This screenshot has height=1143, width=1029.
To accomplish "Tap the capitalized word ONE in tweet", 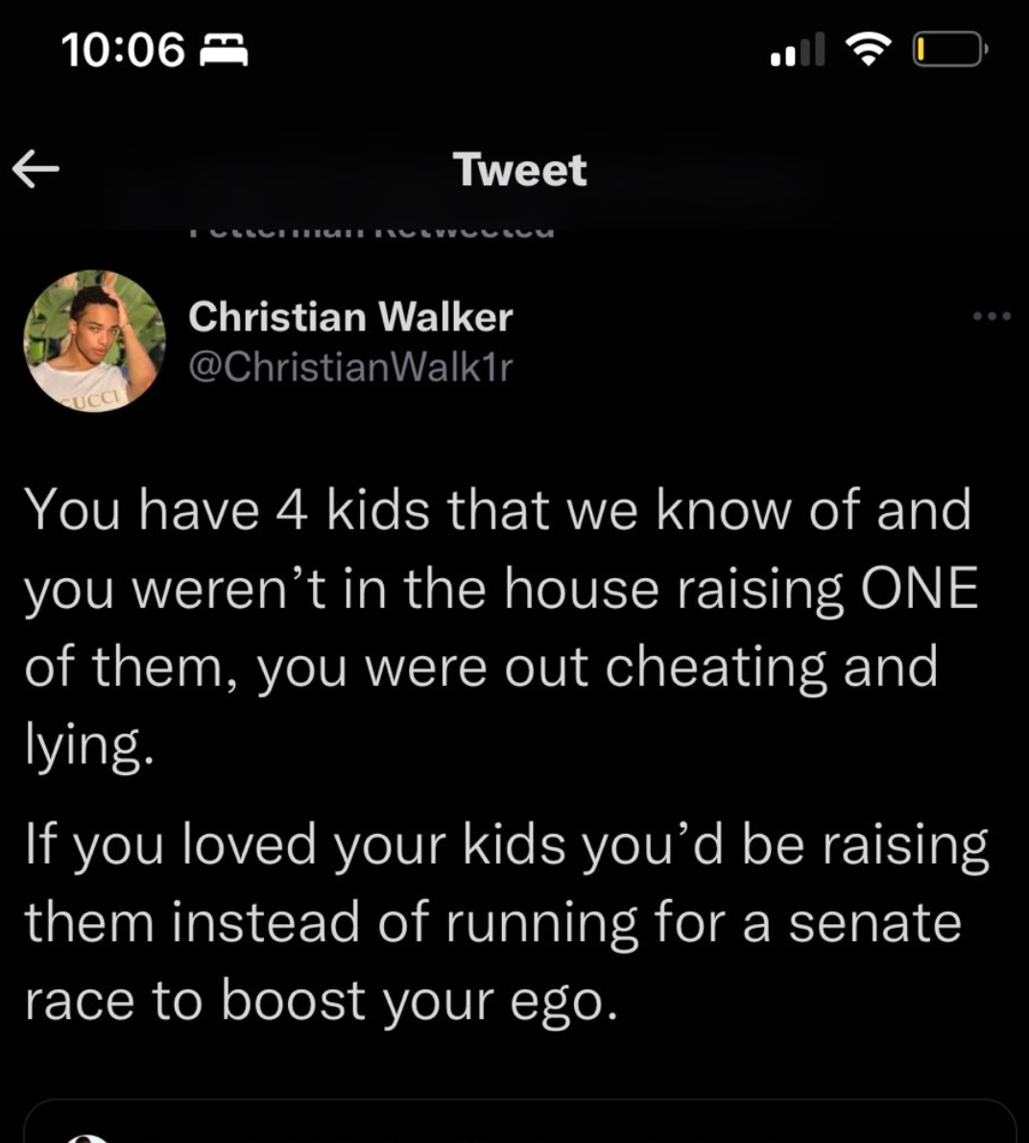I will (x=919, y=589).
